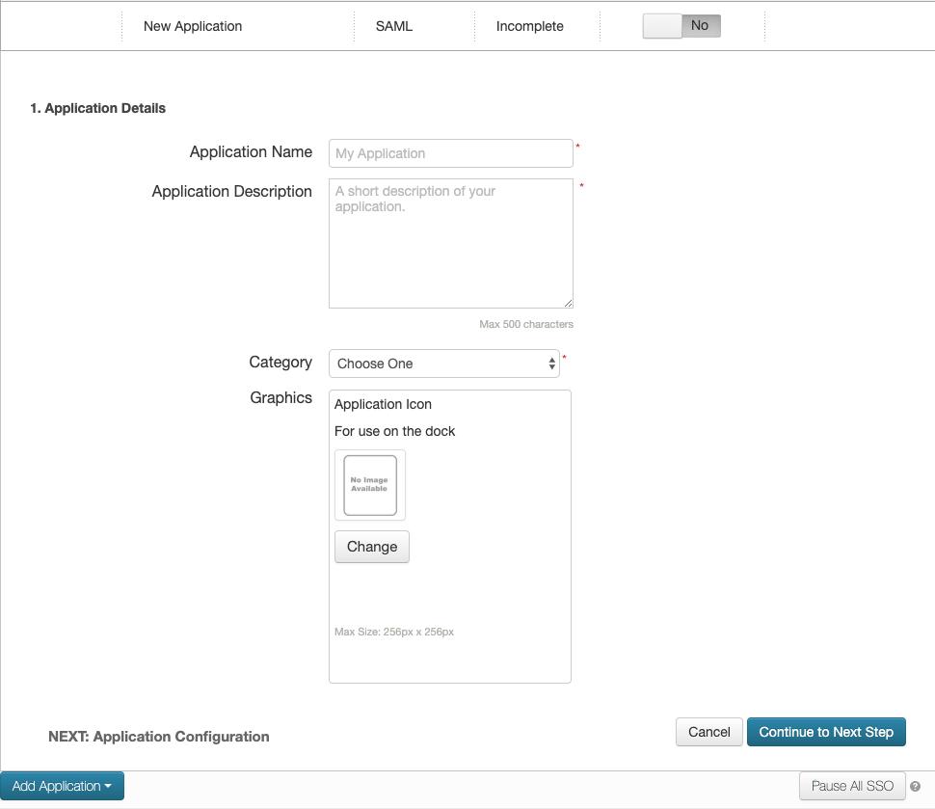Click the Application Description label
Viewport: 935px width, 809px height.
coord(231,192)
